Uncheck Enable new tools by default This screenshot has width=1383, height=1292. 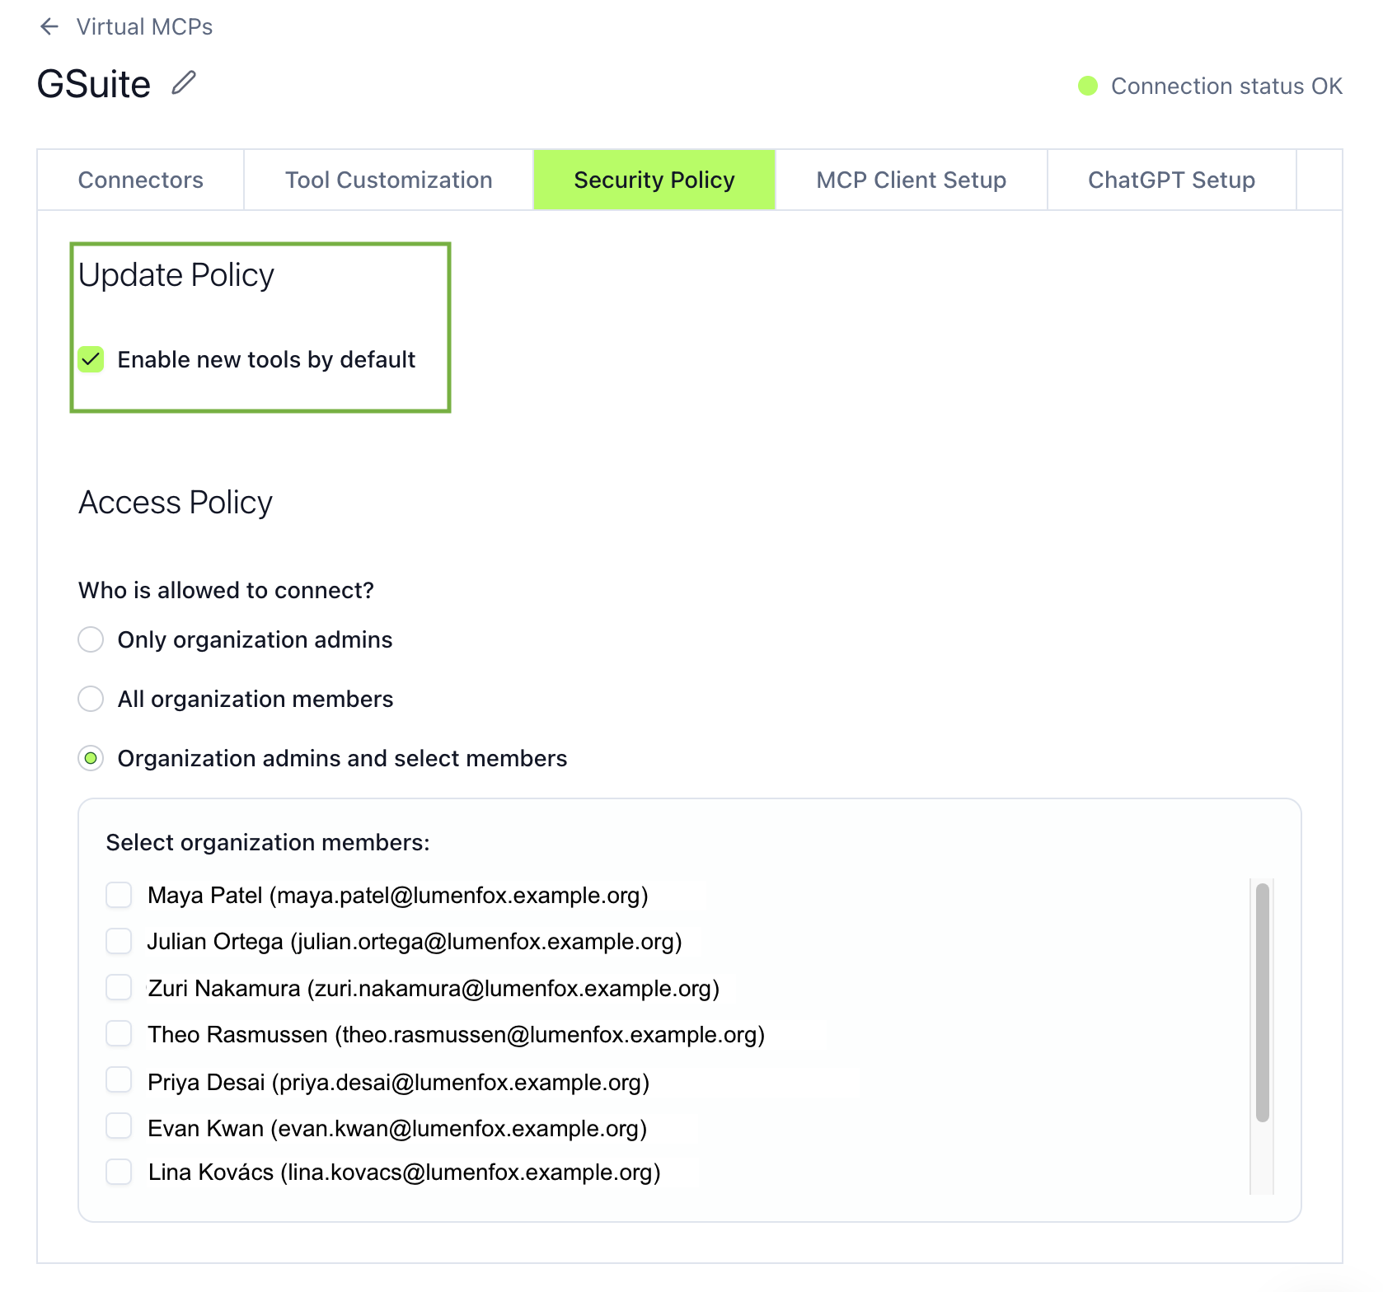91,359
